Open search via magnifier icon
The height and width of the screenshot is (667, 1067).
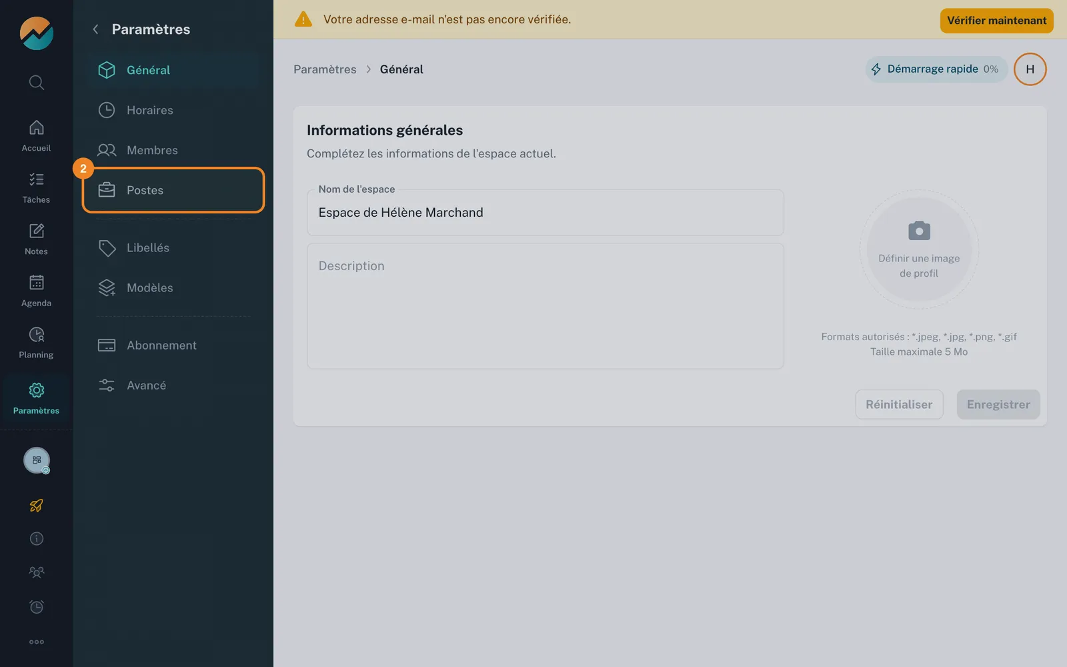tap(37, 83)
